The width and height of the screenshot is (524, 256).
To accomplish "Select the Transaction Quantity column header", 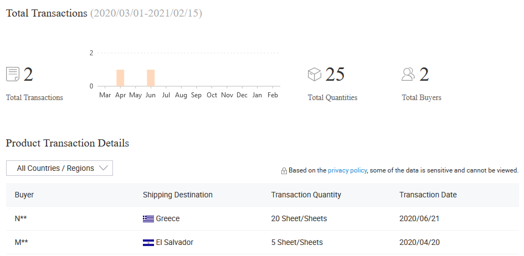I will (x=306, y=195).
